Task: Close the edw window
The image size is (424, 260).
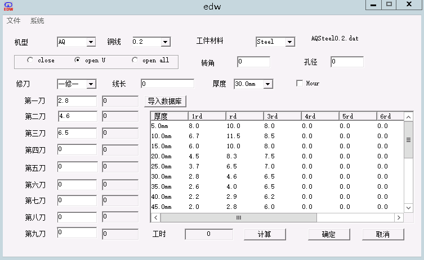Action: point(409,4)
